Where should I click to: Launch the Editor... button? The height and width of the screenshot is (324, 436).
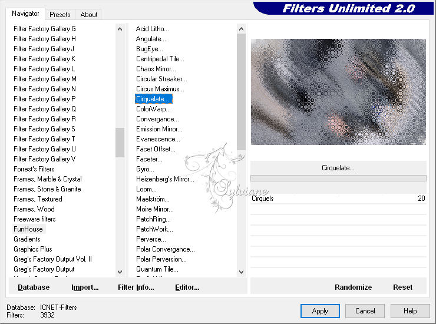tap(187, 287)
